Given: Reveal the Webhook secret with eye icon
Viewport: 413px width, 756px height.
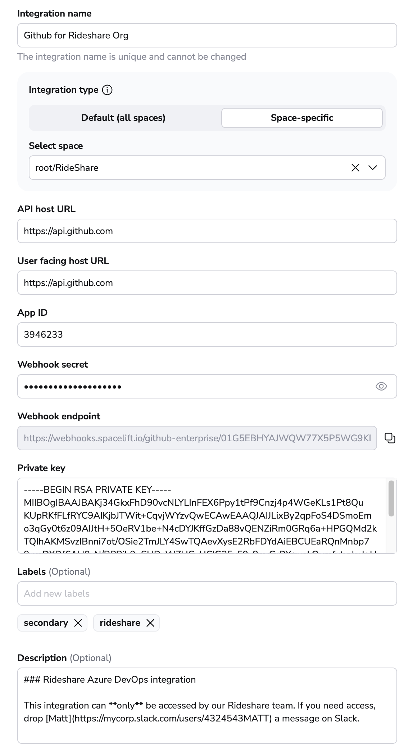Looking at the screenshot, I should point(381,386).
